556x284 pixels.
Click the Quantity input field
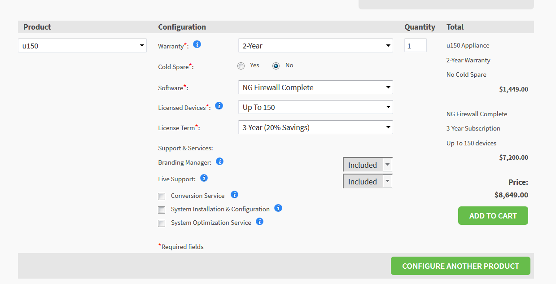click(415, 46)
